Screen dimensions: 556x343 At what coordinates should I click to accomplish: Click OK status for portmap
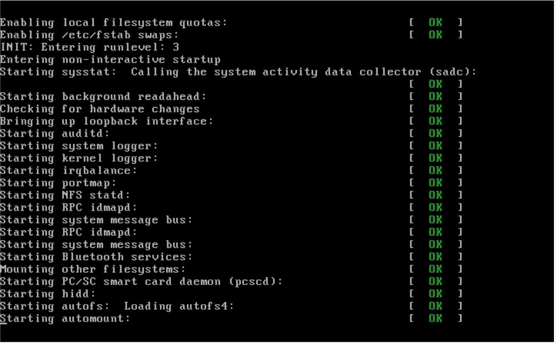[436, 182]
